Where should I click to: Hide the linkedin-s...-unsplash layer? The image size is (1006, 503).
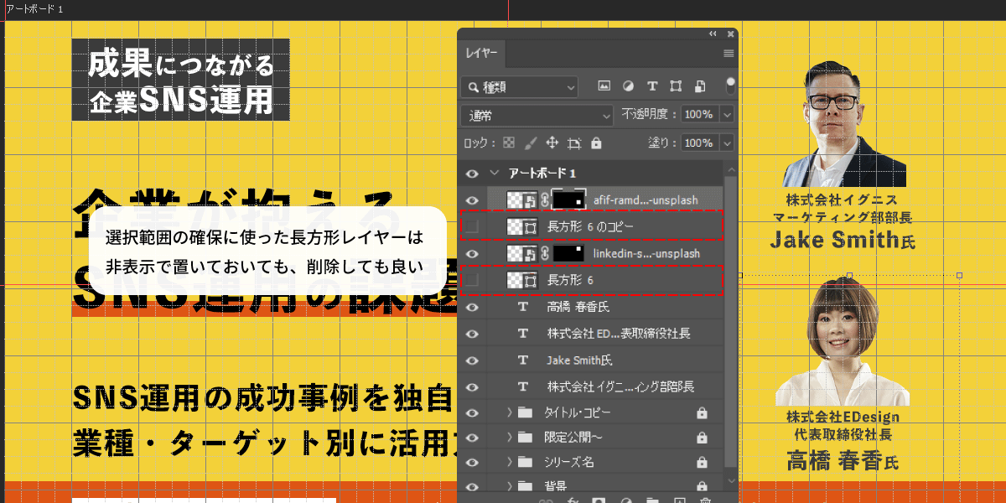[472, 253]
